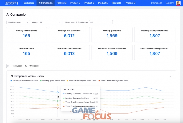
Task: Open Department & Cost Center dropdown
Action: (101, 22)
